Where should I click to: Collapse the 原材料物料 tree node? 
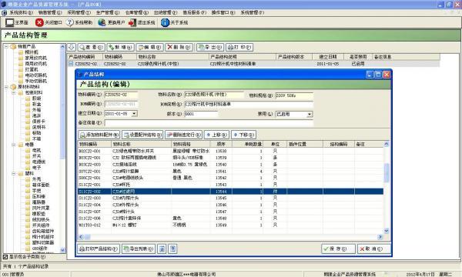tap(6, 87)
